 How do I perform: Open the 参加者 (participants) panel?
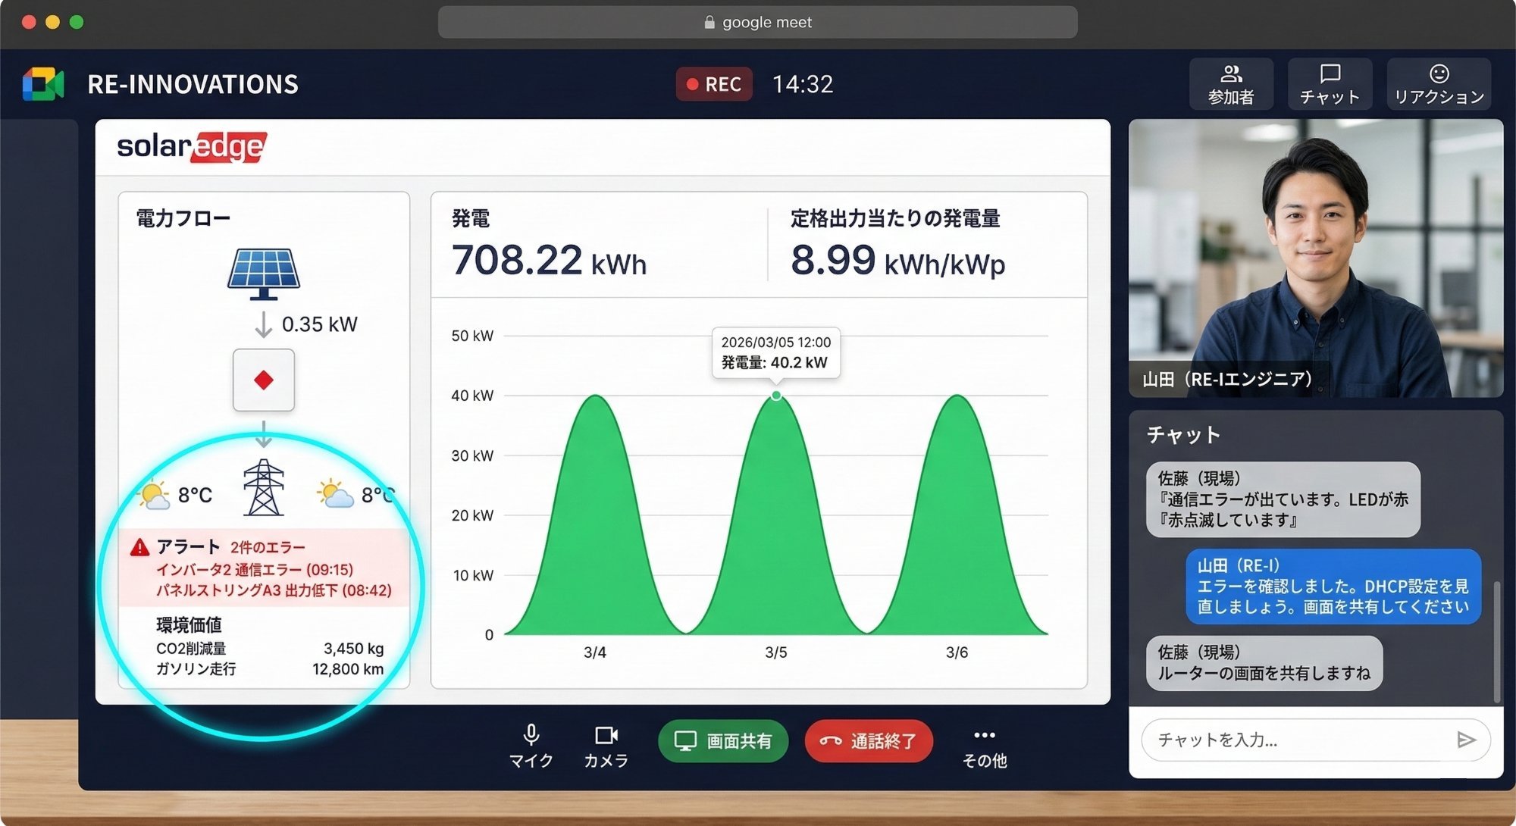click(x=1231, y=83)
